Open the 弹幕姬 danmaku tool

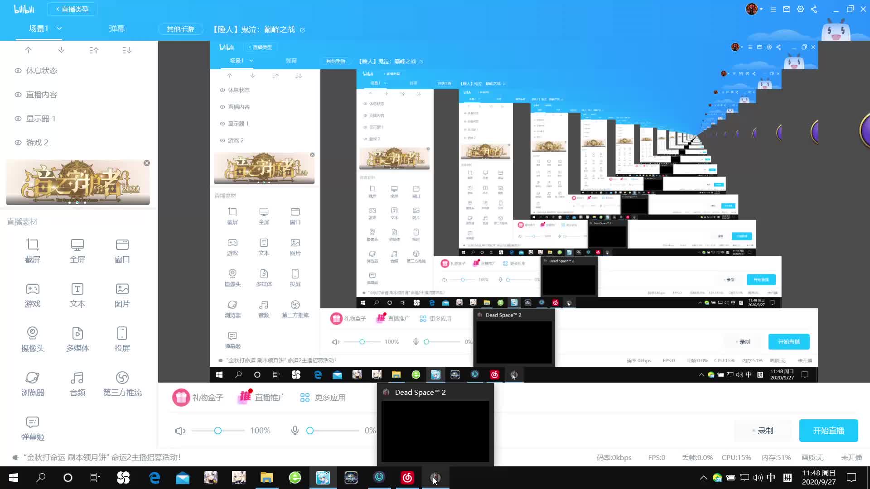(x=33, y=428)
